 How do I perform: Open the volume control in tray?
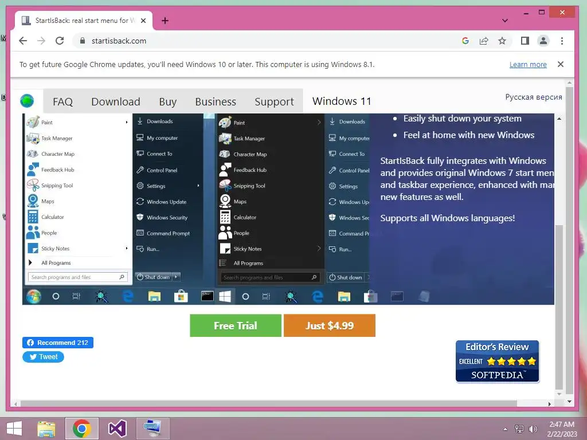click(533, 429)
